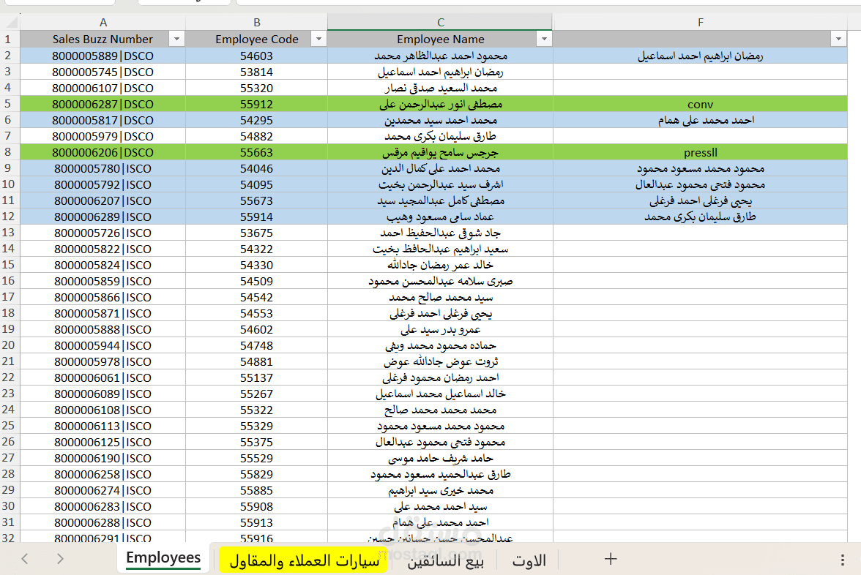Screen dimensions: 861x575
Task: Switch to the Employees sheet tab
Action: pyautogui.click(x=163, y=558)
